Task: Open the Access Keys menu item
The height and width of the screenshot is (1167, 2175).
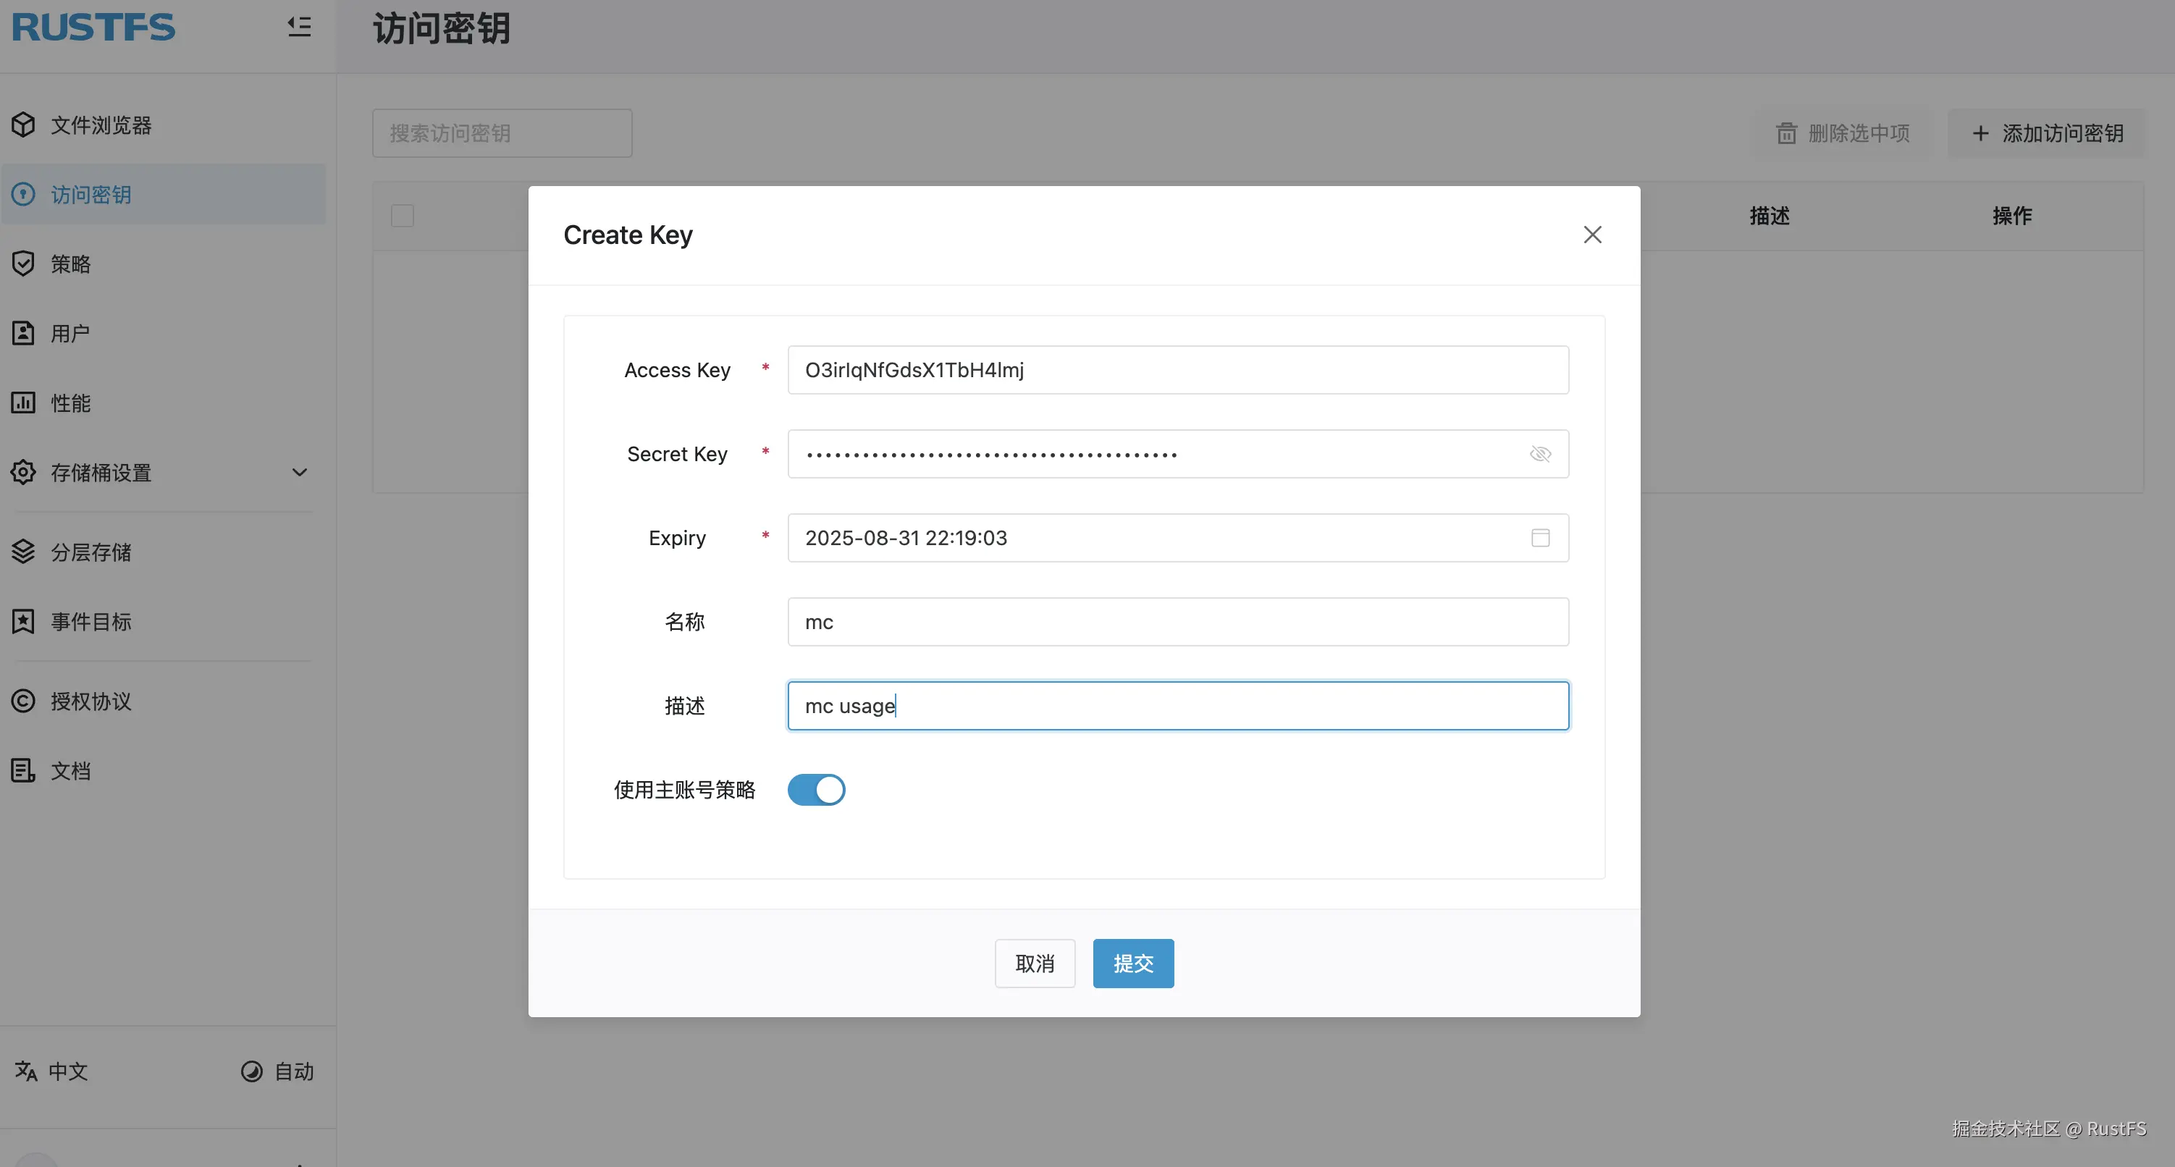Action: click(x=91, y=194)
